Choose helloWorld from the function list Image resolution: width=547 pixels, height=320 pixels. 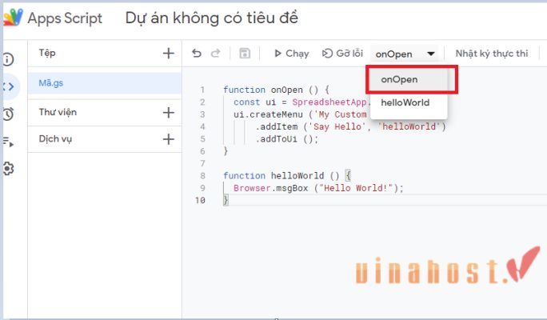pyautogui.click(x=409, y=102)
